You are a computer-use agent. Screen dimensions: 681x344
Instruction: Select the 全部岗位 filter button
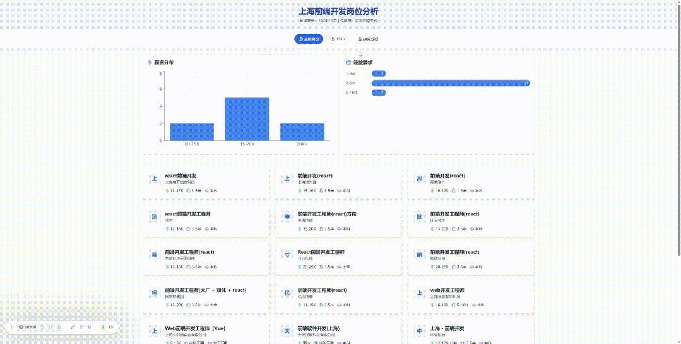(x=309, y=39)
